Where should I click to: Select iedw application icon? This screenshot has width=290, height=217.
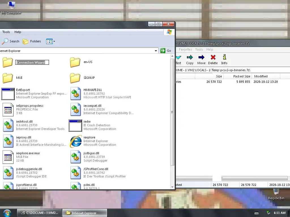point(75,125)
